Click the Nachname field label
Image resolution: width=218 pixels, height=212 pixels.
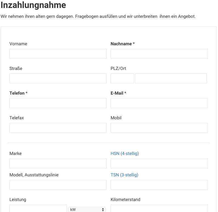(x=121, y=44)
